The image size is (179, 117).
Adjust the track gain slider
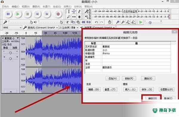[10, 53]
